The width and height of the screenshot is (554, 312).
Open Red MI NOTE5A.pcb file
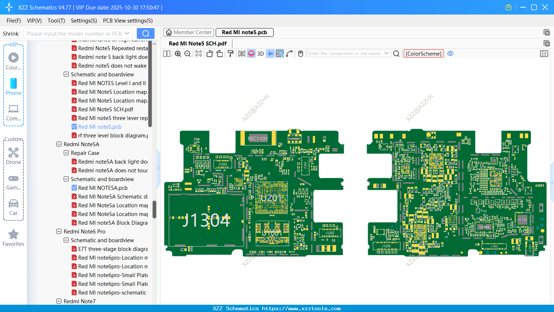tap(103, 188)
